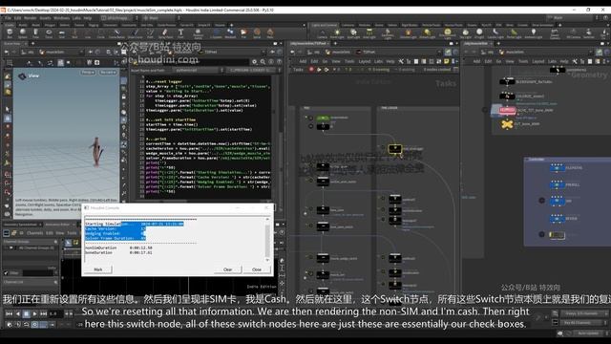Screen dimensions: 611x344
Task: Stop timeline playback
Action: [26, 313]
